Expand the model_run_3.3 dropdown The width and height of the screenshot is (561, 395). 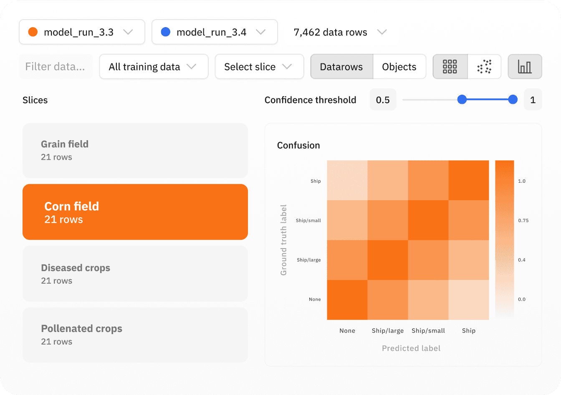click(128, 32)
